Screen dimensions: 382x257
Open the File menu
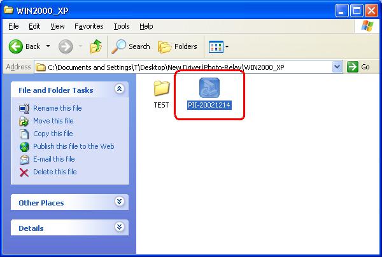(13, 26)
